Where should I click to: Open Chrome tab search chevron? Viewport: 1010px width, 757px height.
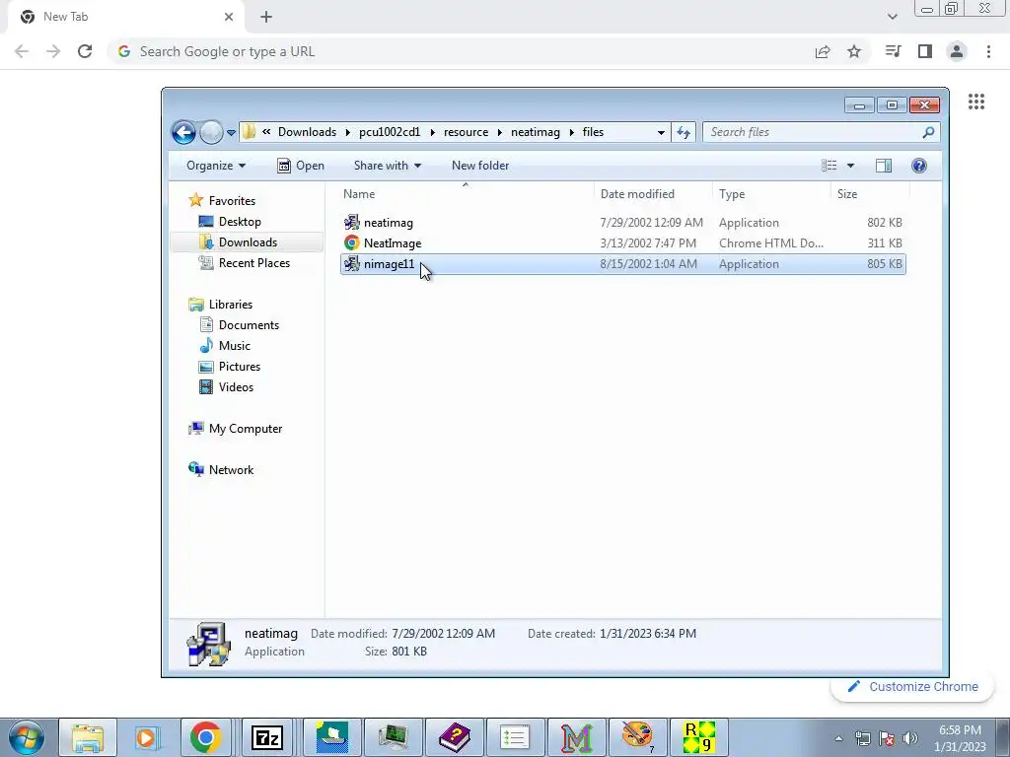[892, 17]
